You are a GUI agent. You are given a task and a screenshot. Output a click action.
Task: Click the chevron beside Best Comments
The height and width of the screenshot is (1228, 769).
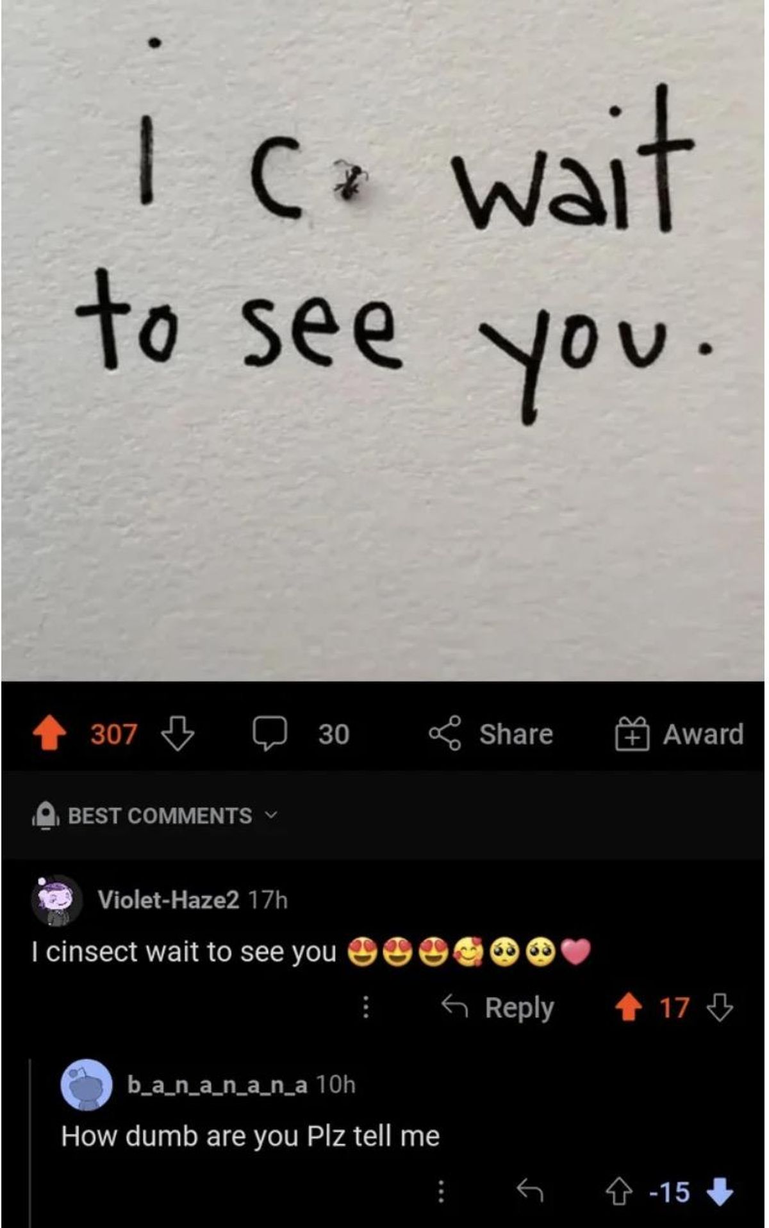[x=271, y=816]
